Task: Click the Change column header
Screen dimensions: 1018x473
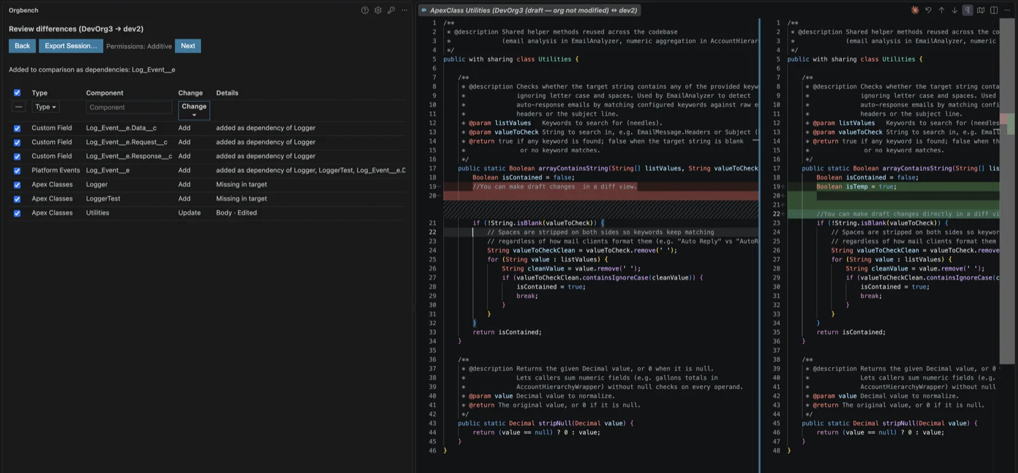Action: click(190, 93)
